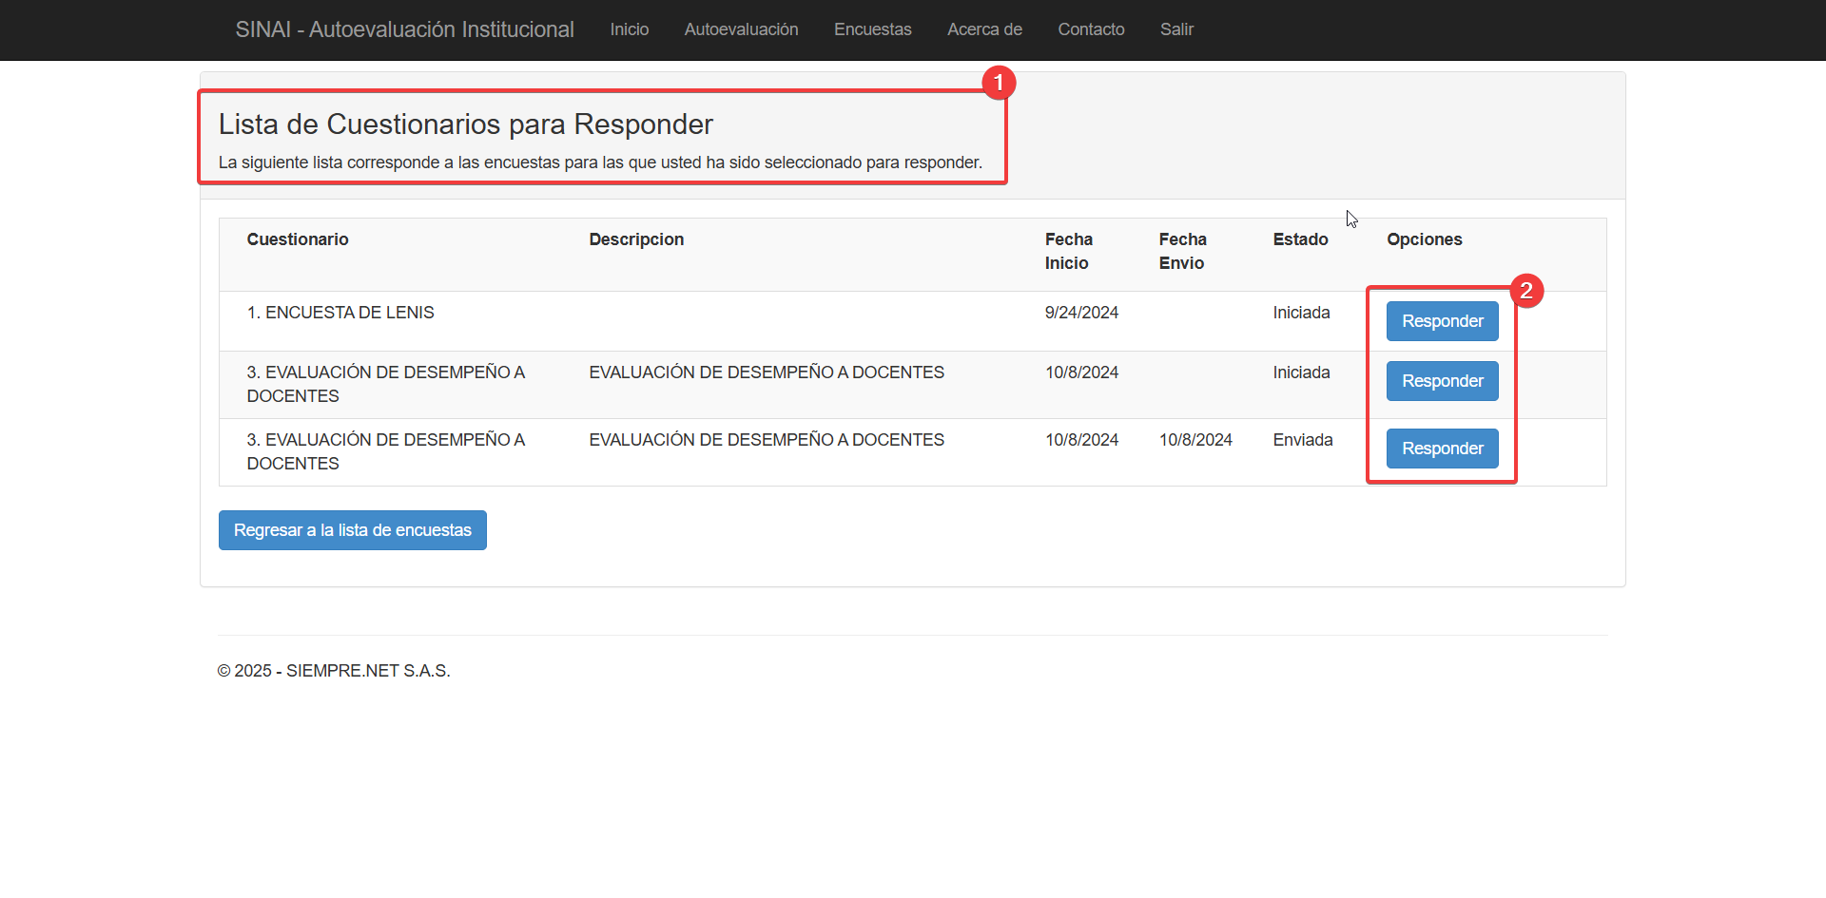Select Acerca de in the navbar
The width and height of the screenshot is (1826, 898).
coord(984,29)
